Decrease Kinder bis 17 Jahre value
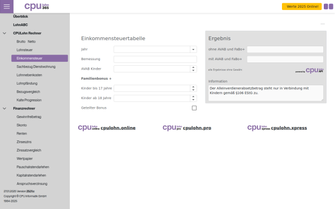 click(193, 90)
